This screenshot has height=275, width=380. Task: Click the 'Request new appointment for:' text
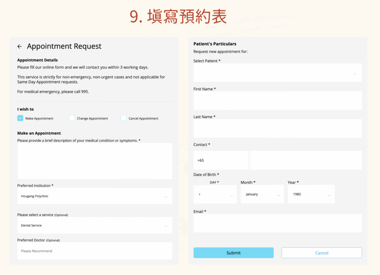(x=220, y=52)
